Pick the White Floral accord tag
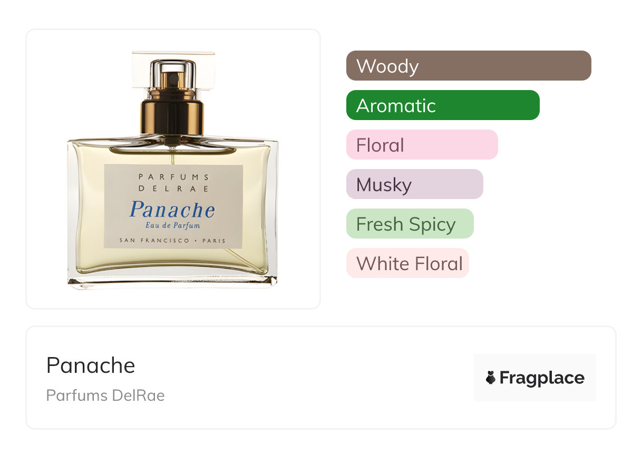This screenshot has height=455, width=642. [x=407, y=263]
